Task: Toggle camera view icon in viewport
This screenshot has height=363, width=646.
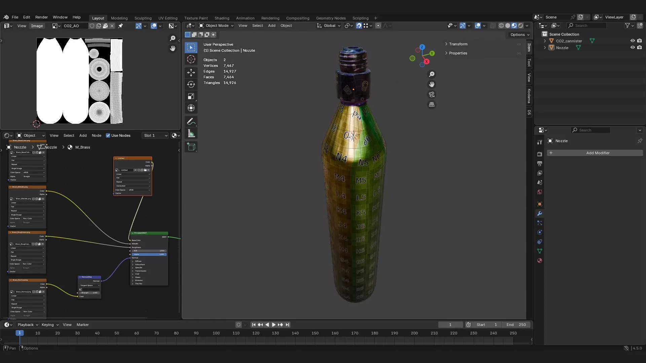Action: pos(432,94)
